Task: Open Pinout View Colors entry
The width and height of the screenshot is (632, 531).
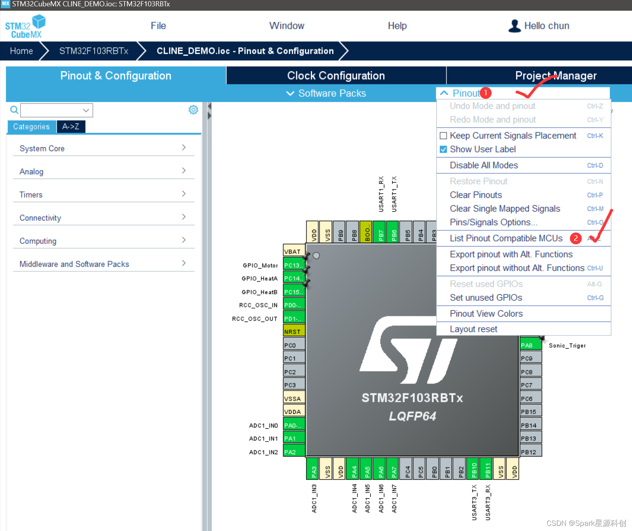Action: pyautogui.click(x=524, y=314)
